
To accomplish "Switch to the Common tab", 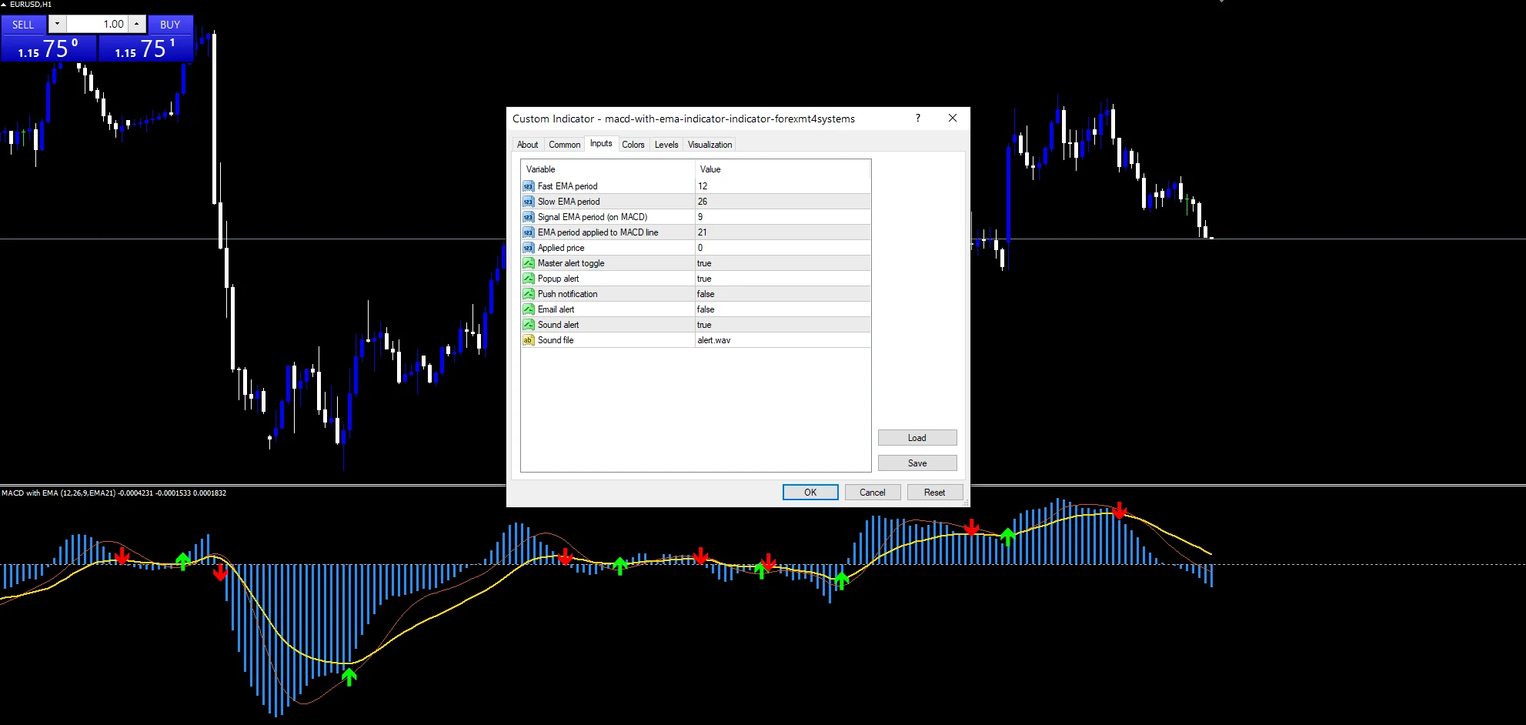I will [x=565, y=145].
